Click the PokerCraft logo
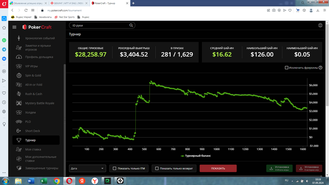This screenshot has height=185, width=329. click(x=37, y=27)
